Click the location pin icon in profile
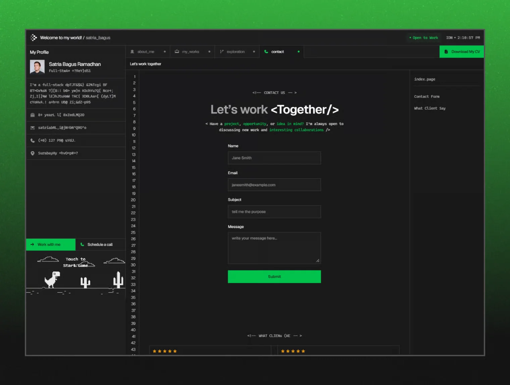The width and height of the screenshot is (510, 385). click(33, 153)
